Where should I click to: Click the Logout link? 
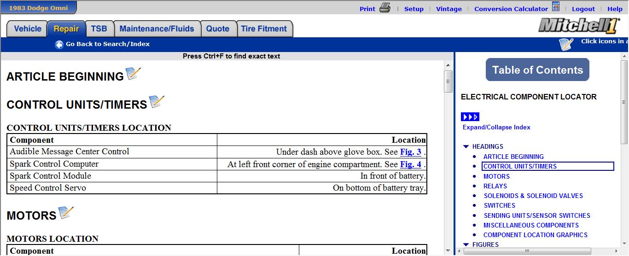[583, 9]
